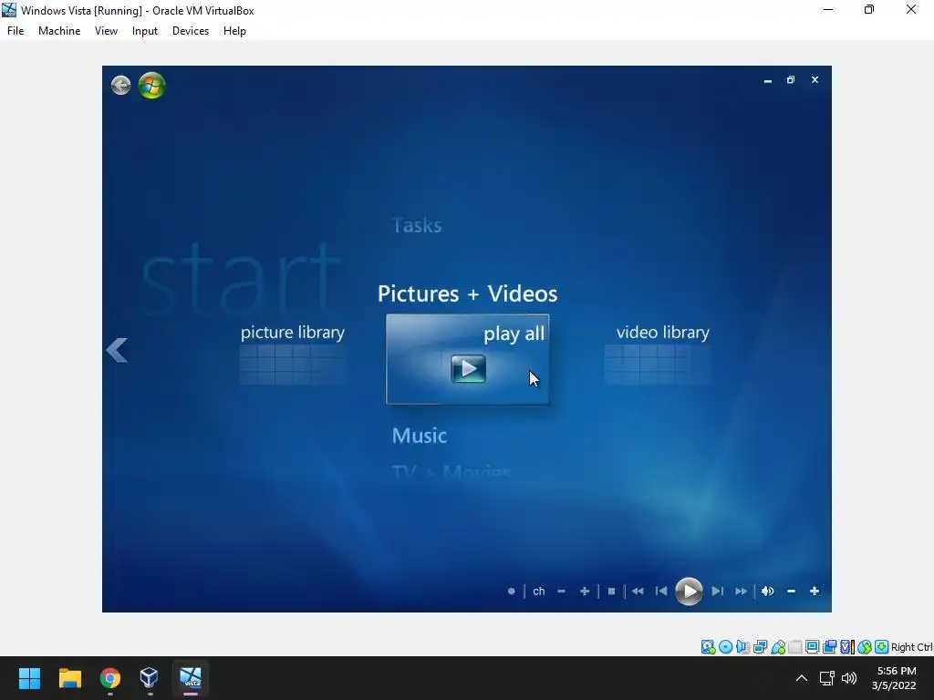This screenshot has height=700, width=934.
Task: Increase volume with the plus button
Action: tap(815, 591)
